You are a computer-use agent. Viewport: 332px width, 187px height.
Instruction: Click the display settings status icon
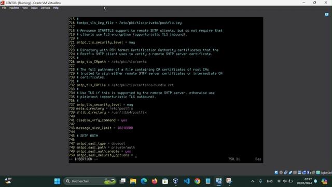[300, 172]
